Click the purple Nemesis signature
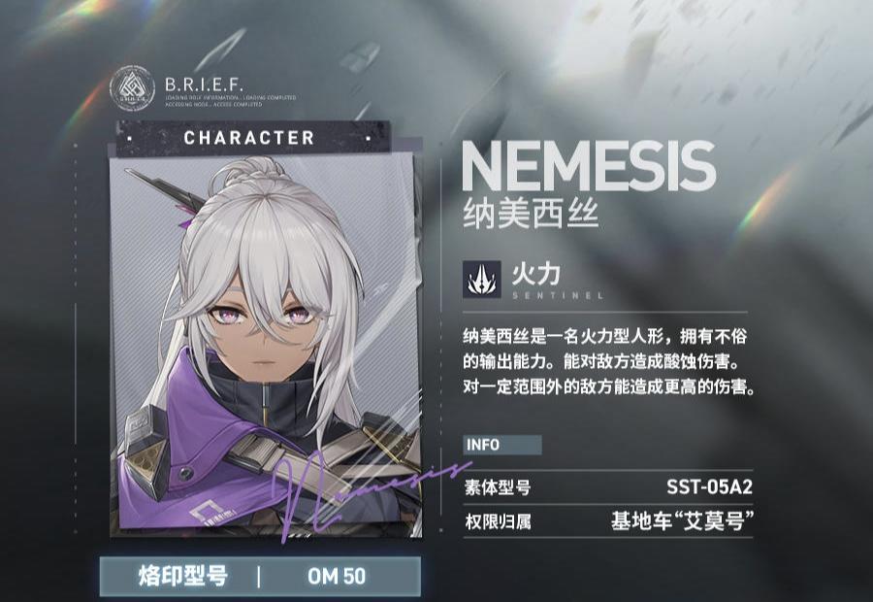This screenshot has height=602, width=873. click(x=368, y=490)
